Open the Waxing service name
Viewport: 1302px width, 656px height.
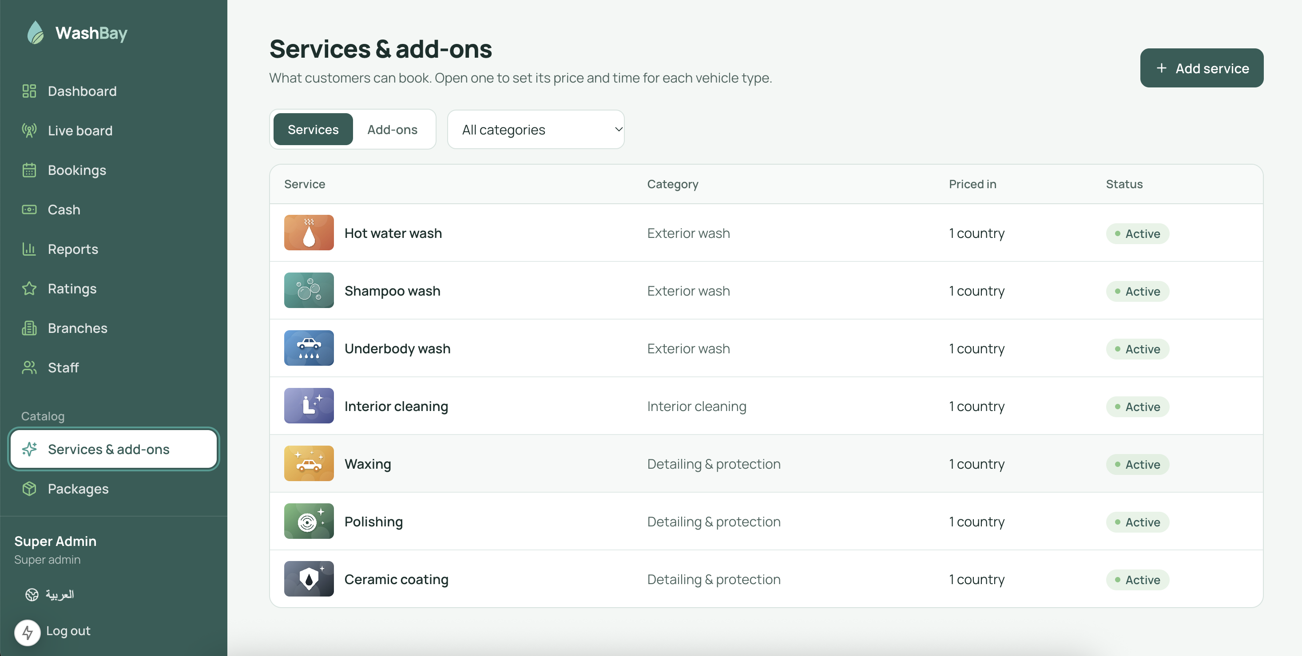367,464
